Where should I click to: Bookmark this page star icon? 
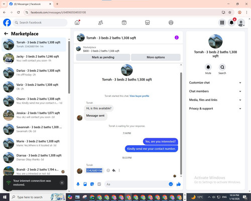[230, 13]
